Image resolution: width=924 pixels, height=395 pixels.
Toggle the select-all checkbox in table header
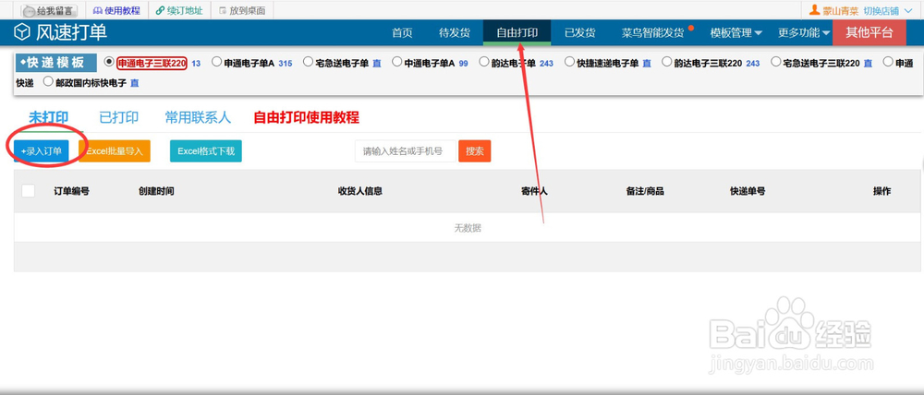pos(28,191)
